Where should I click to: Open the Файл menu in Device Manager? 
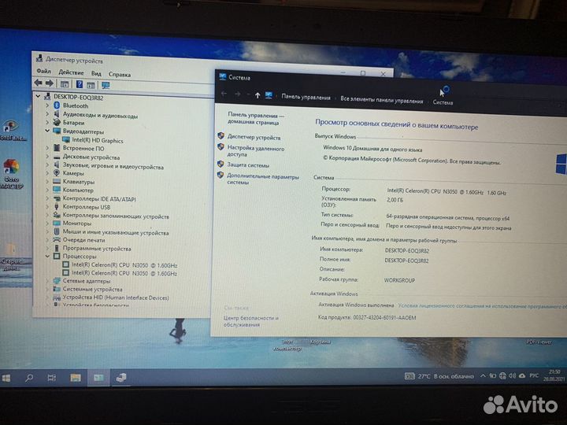point(43,71)
